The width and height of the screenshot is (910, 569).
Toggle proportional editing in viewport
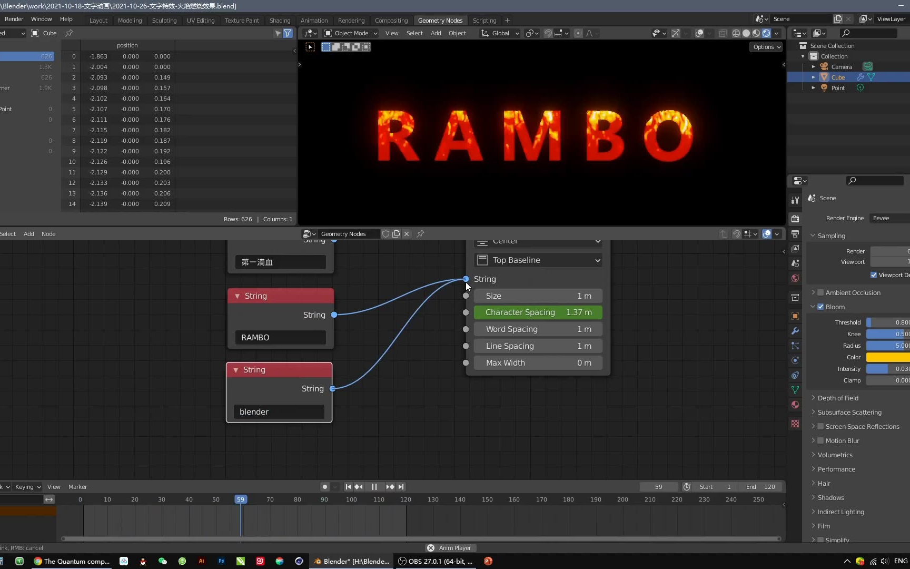pos(578,33)
